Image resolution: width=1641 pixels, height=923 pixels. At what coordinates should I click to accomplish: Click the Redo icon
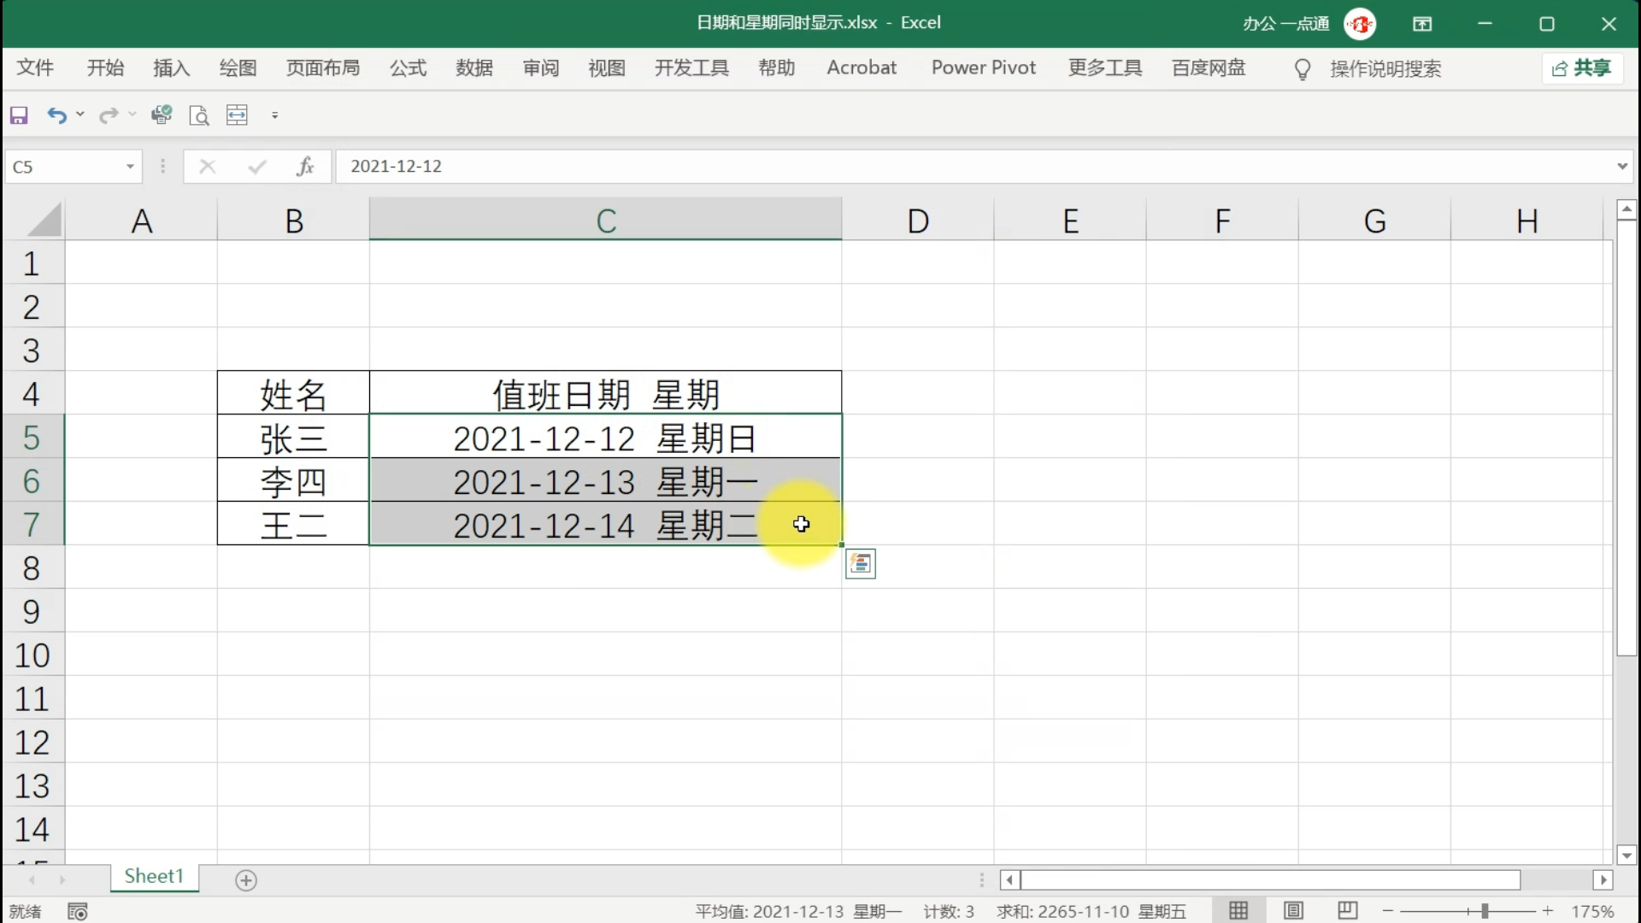108,115
